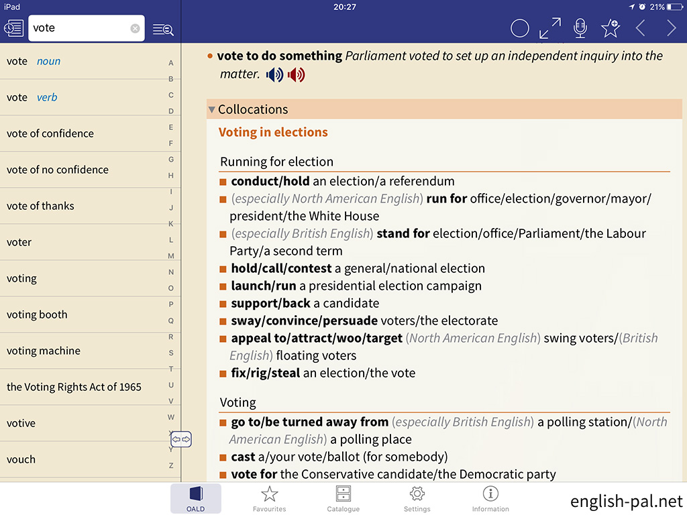Switch to Favourites tab
This screenshot has height=515, width=687.
point(269,499)
